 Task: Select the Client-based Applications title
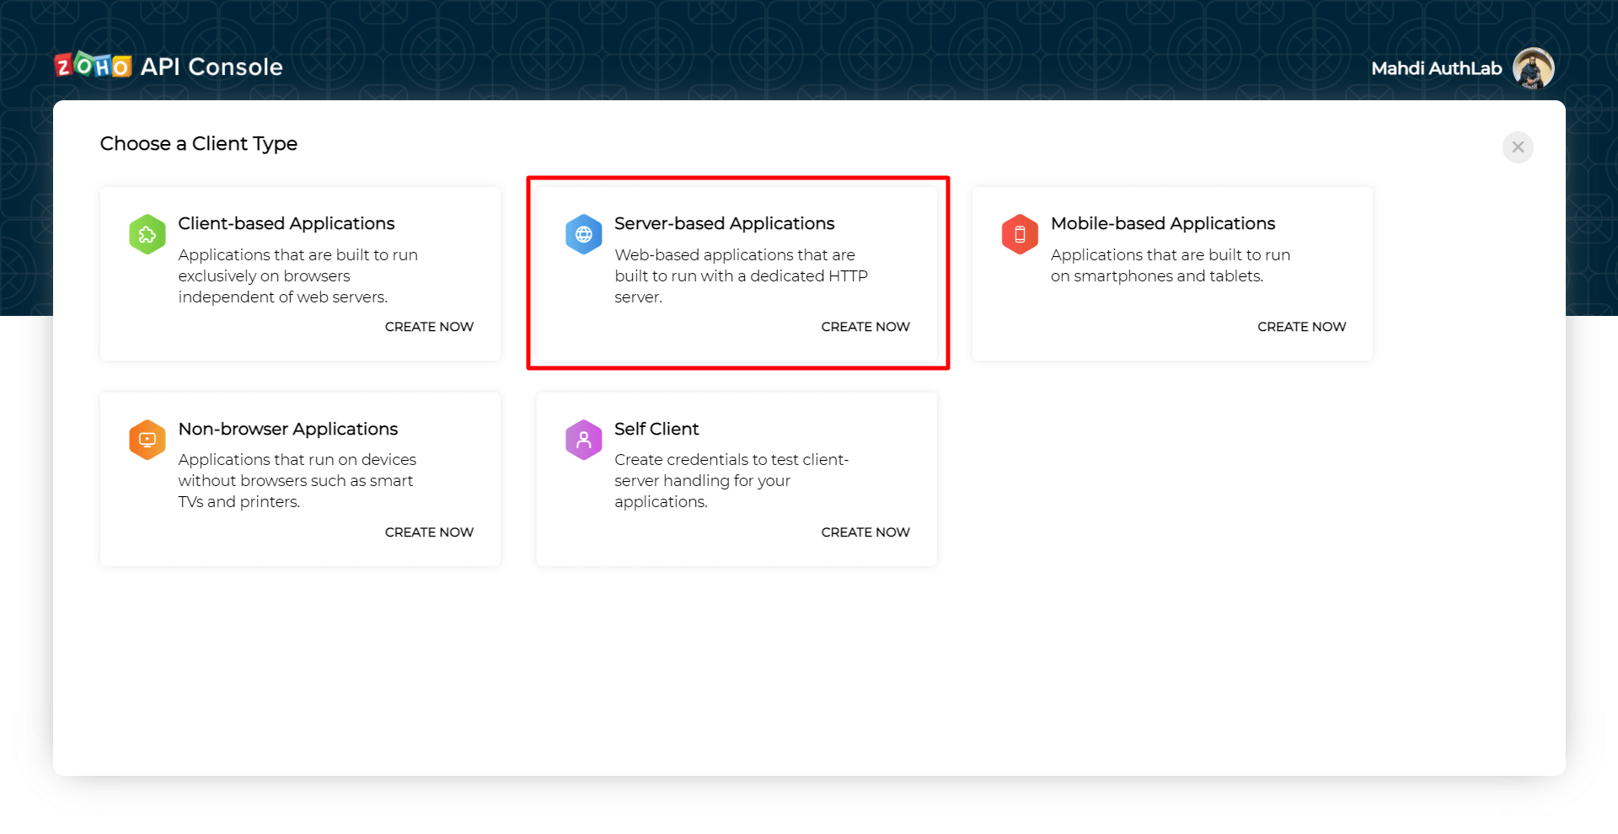pyautogui.click(x=287, y=223)
